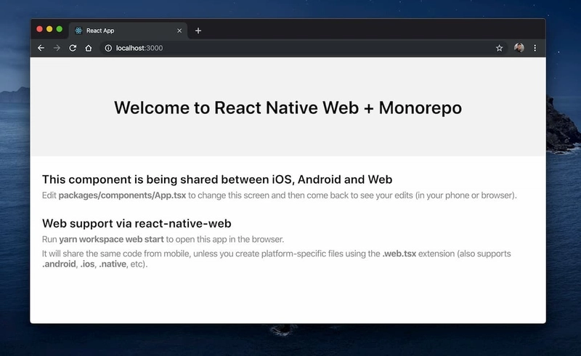The image size is (581, 356).
Task: Click the React favicon on the tab
Action: pyautogui.click(x=78, y=31)
